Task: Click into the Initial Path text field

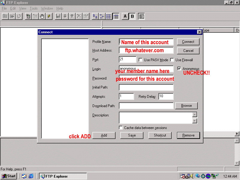Action: [x=146, y=87]
